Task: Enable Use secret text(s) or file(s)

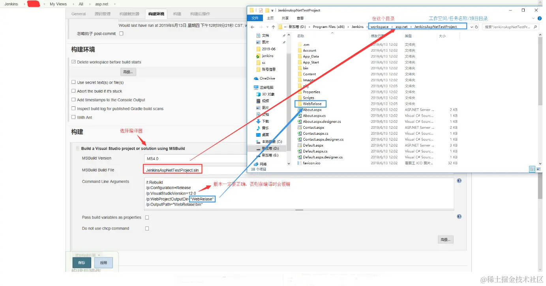Action: coord(73,82)
